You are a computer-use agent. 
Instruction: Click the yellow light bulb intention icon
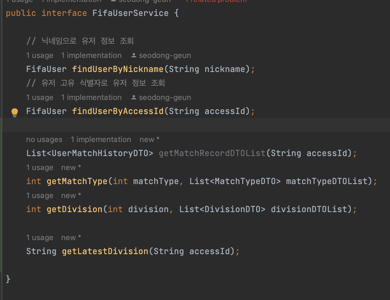15,112
